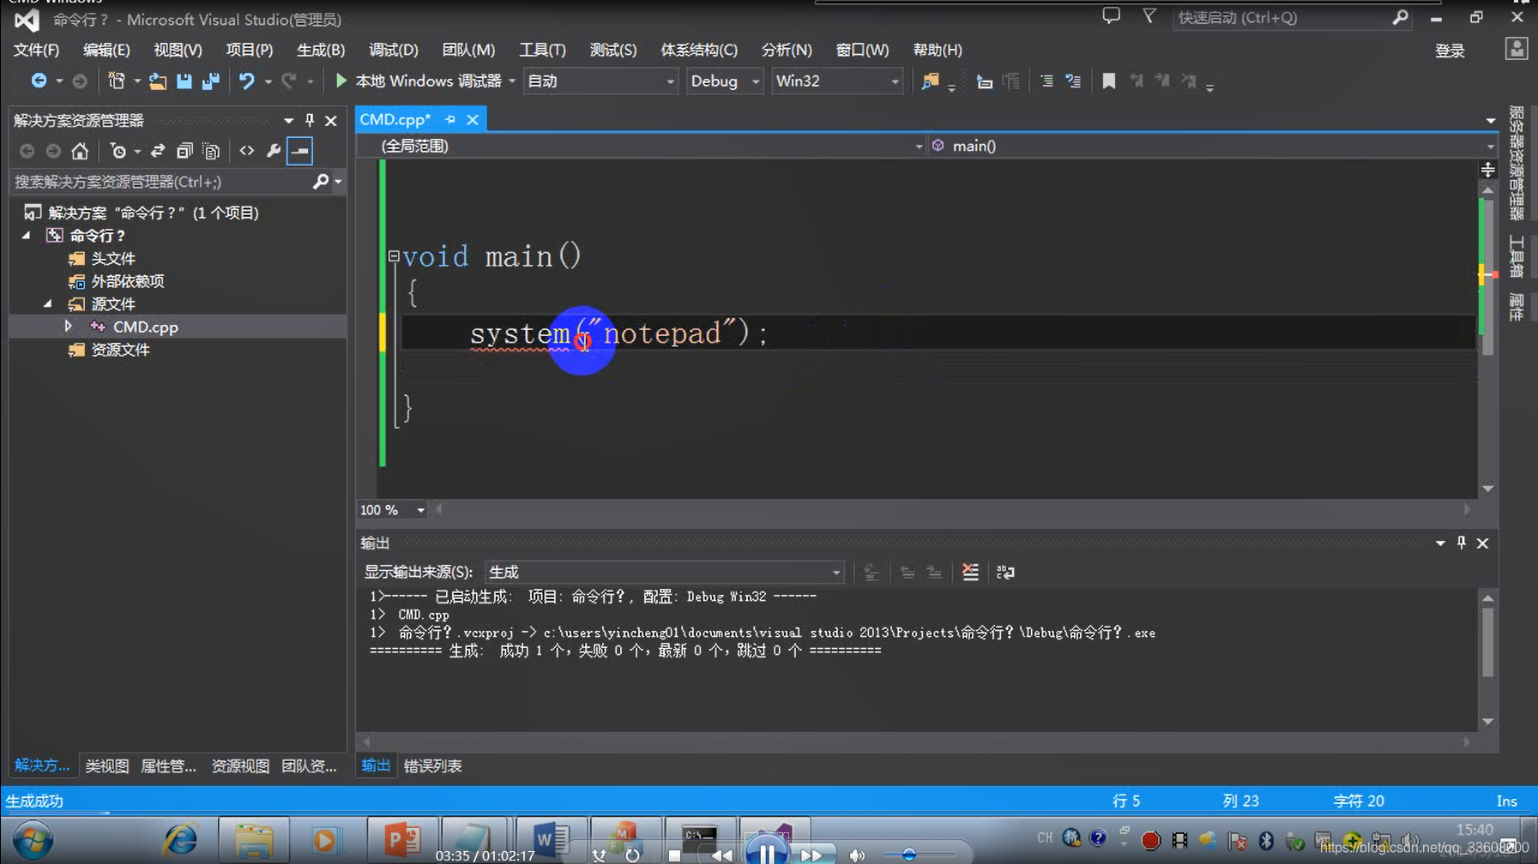Screen dimensions: 1538x864
Task: Go to Solution Explorer home view
Action: 80,151
